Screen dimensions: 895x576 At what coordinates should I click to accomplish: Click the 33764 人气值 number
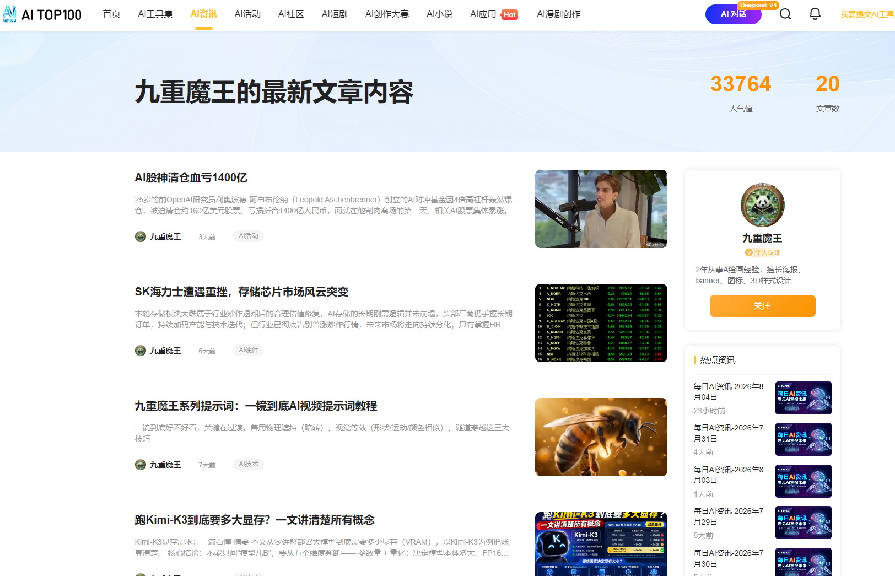tap(741, 84)
